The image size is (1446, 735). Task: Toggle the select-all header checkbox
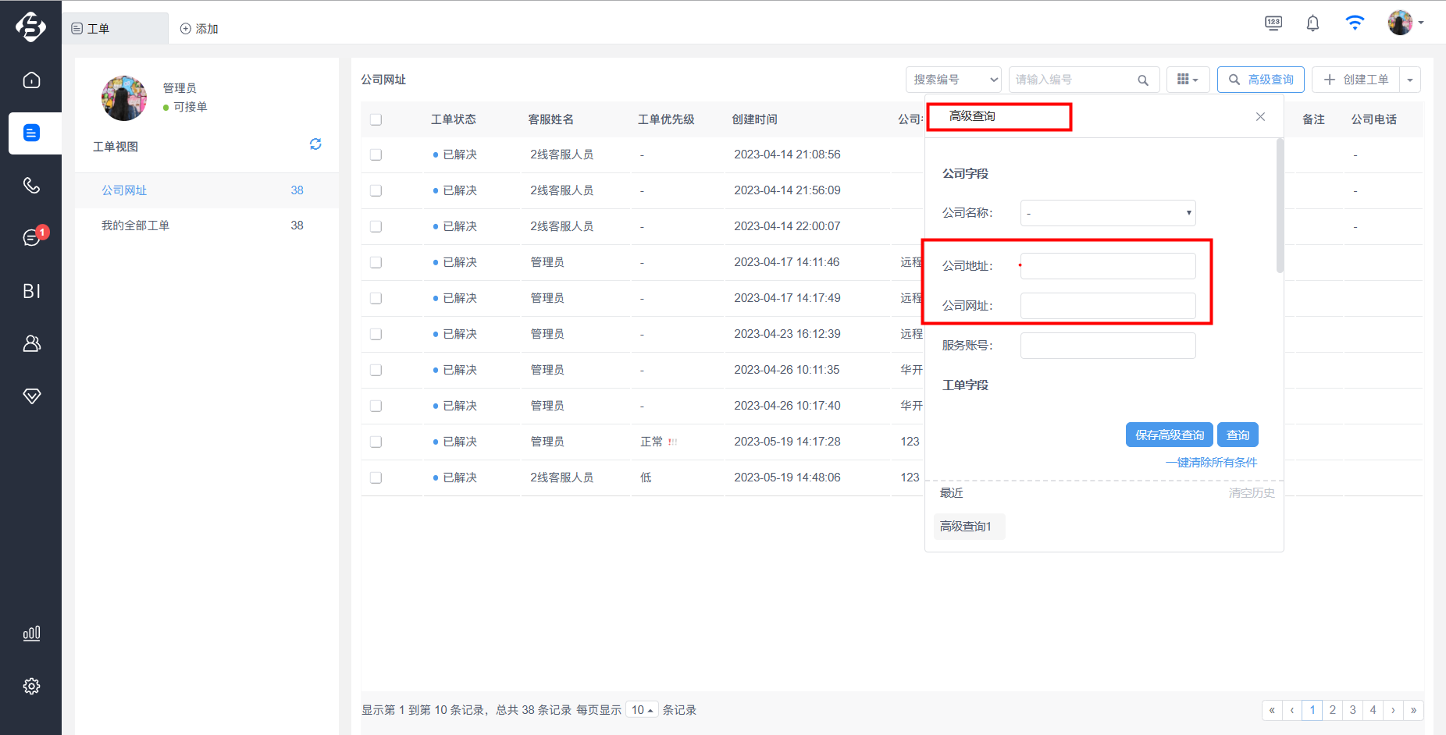pyautogui.click(x=376, y=119)
